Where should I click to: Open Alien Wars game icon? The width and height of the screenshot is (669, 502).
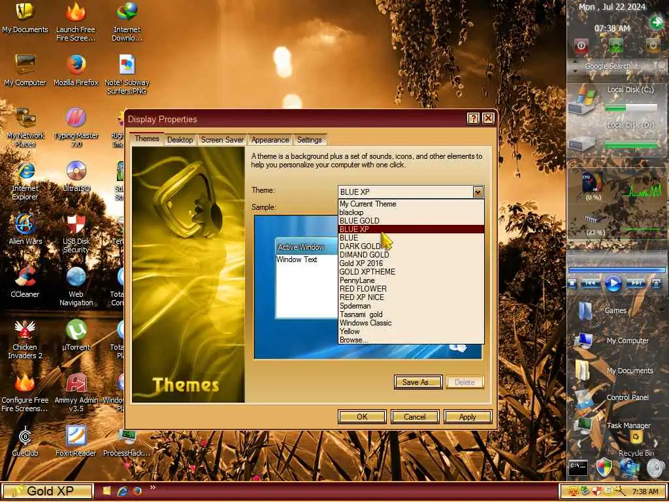(x=25, y=229)
